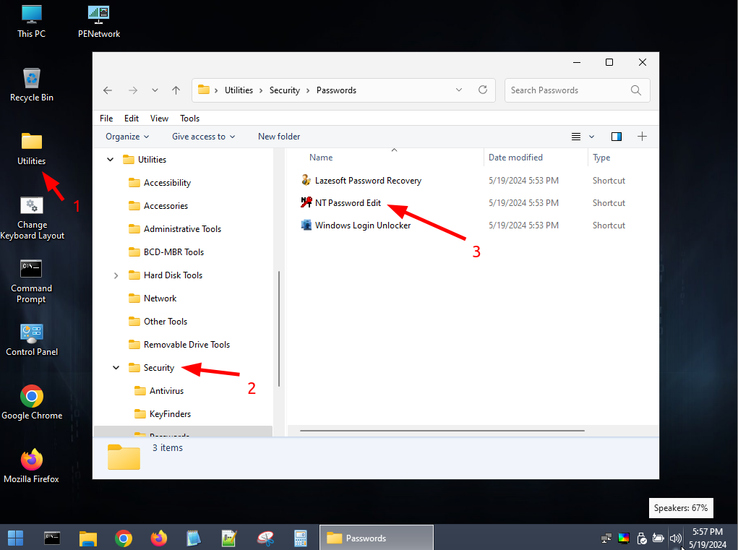Click the plus icon in toolbar
The height and width of the screenshot is (550, 738).
(x=642, y=137)
